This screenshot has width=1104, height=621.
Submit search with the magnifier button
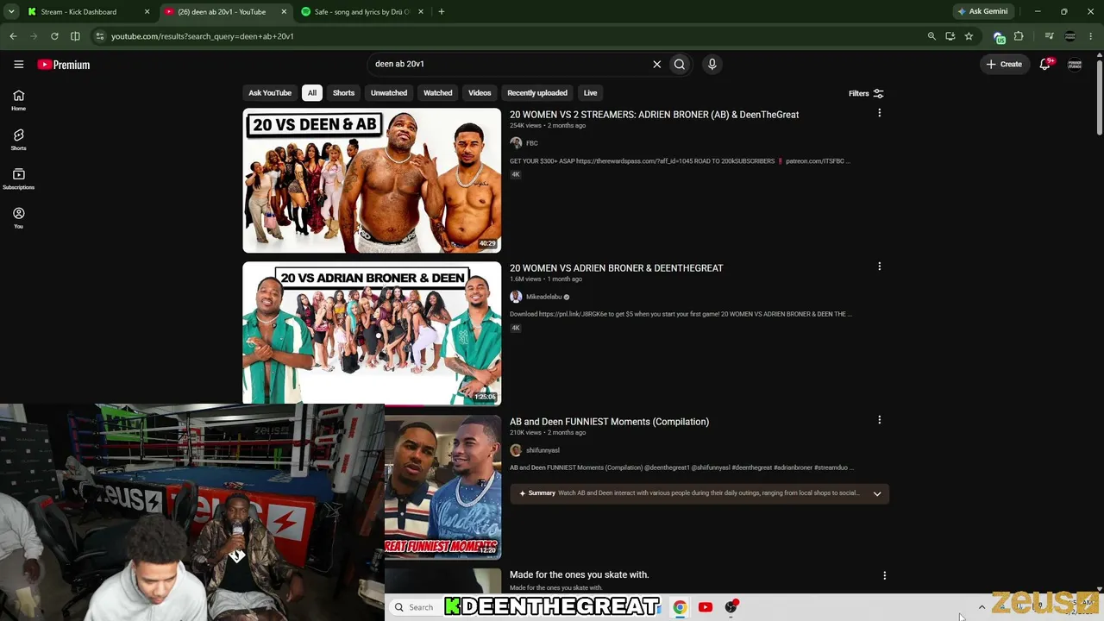pos(680,64)
